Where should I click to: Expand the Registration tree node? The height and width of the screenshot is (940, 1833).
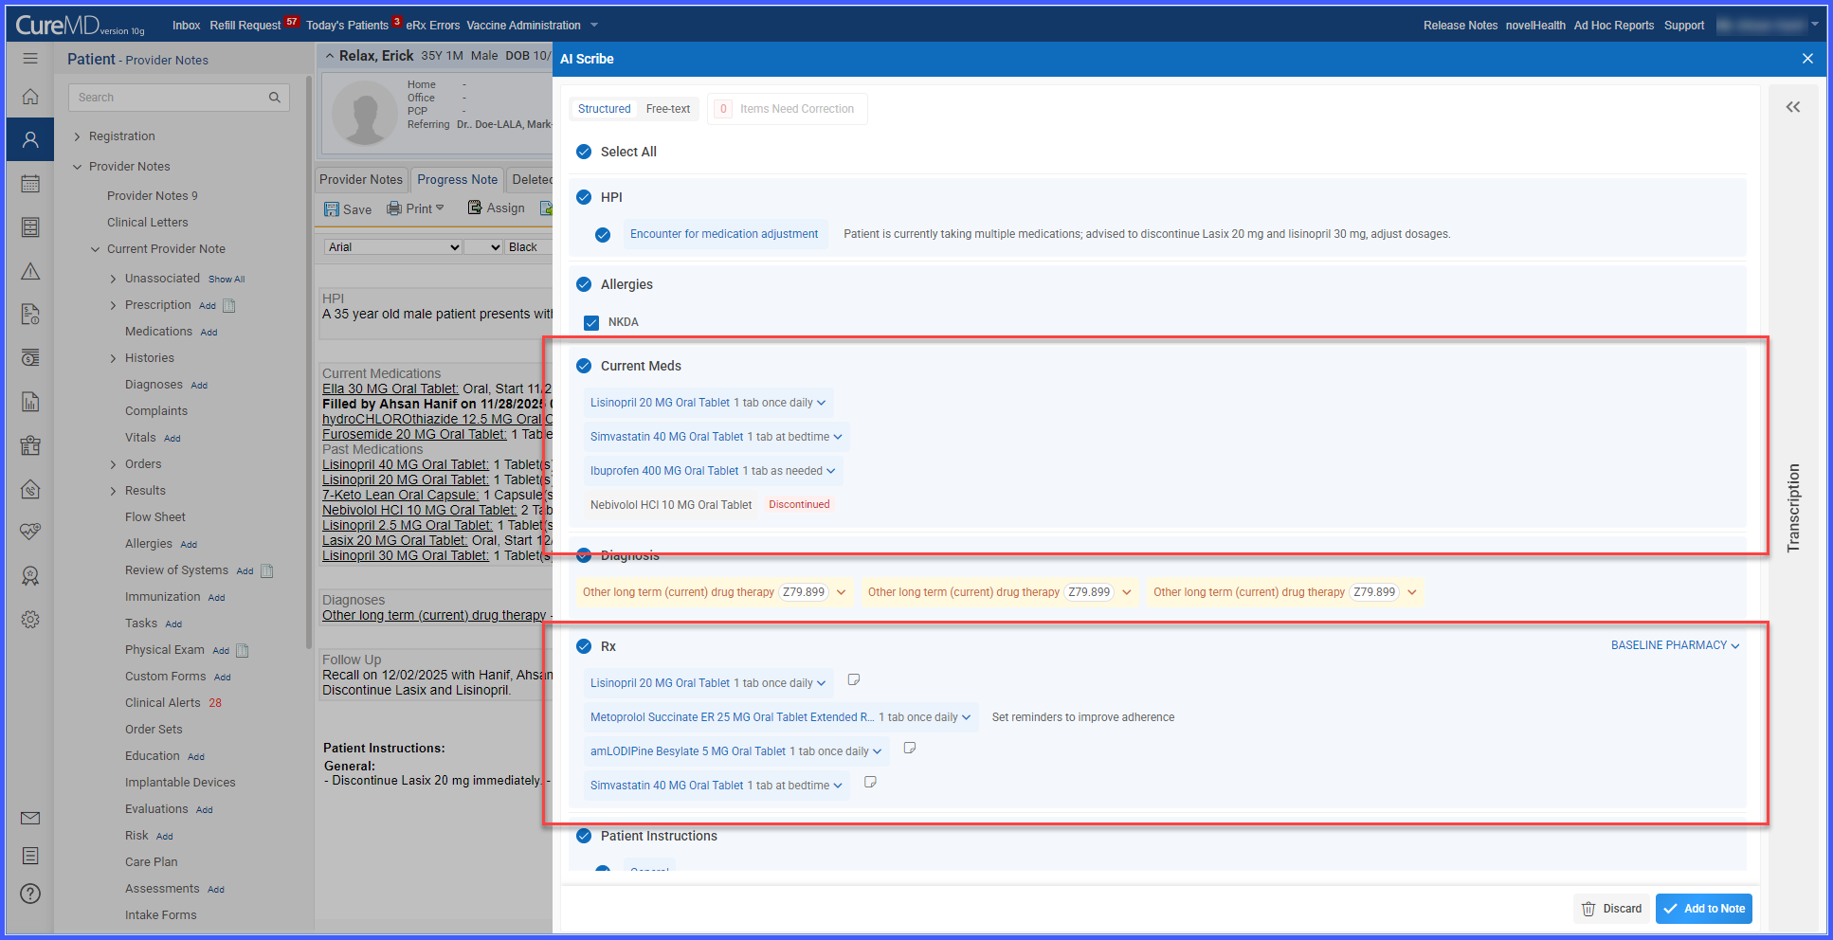[78, 136]
